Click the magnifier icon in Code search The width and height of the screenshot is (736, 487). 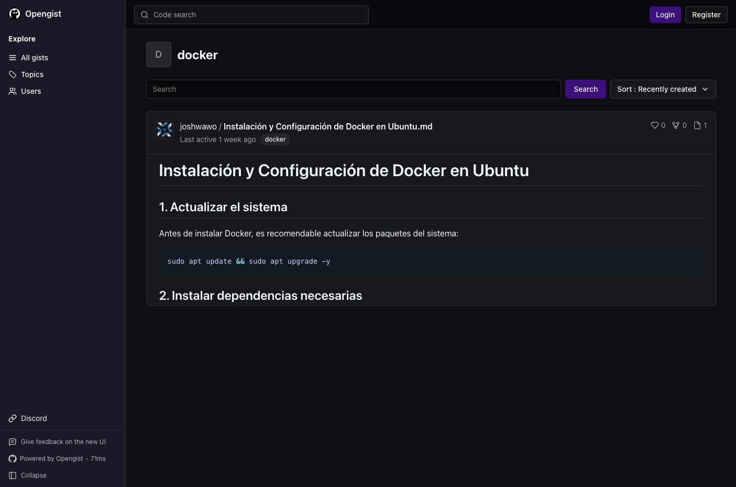145,15
